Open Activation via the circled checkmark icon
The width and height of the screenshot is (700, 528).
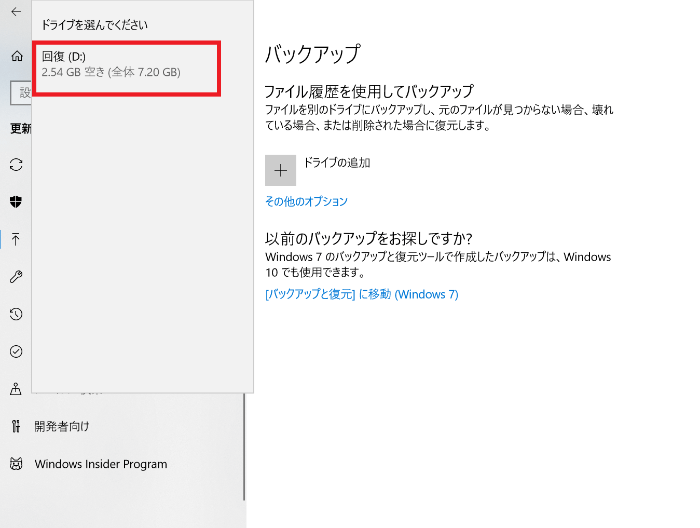(x=16, y=351)
